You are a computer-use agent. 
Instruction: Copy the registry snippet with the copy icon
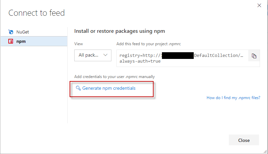254,56
